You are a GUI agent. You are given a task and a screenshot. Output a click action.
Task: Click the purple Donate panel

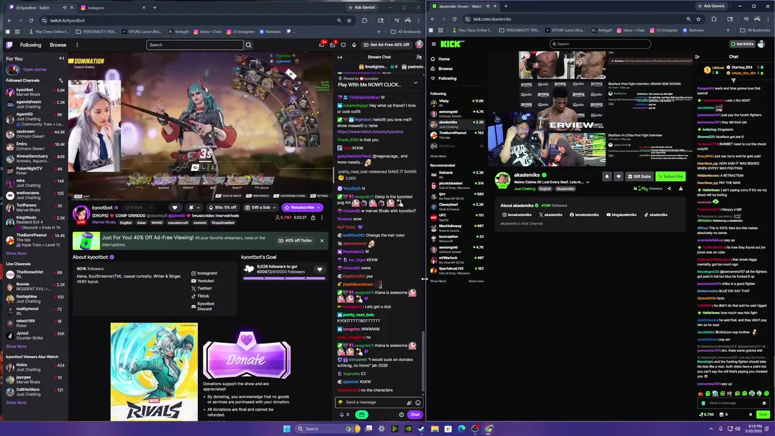246,355
